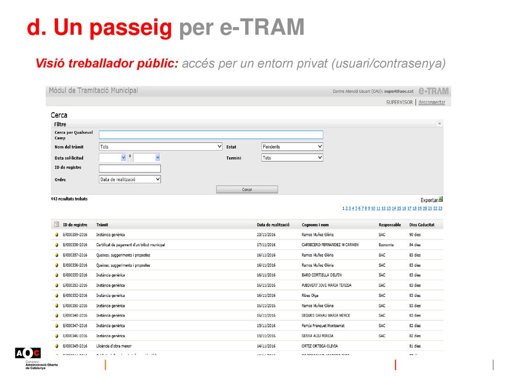Sort by the Dies Caducitat column header
The image size is (505, 378).
point(422,224)
